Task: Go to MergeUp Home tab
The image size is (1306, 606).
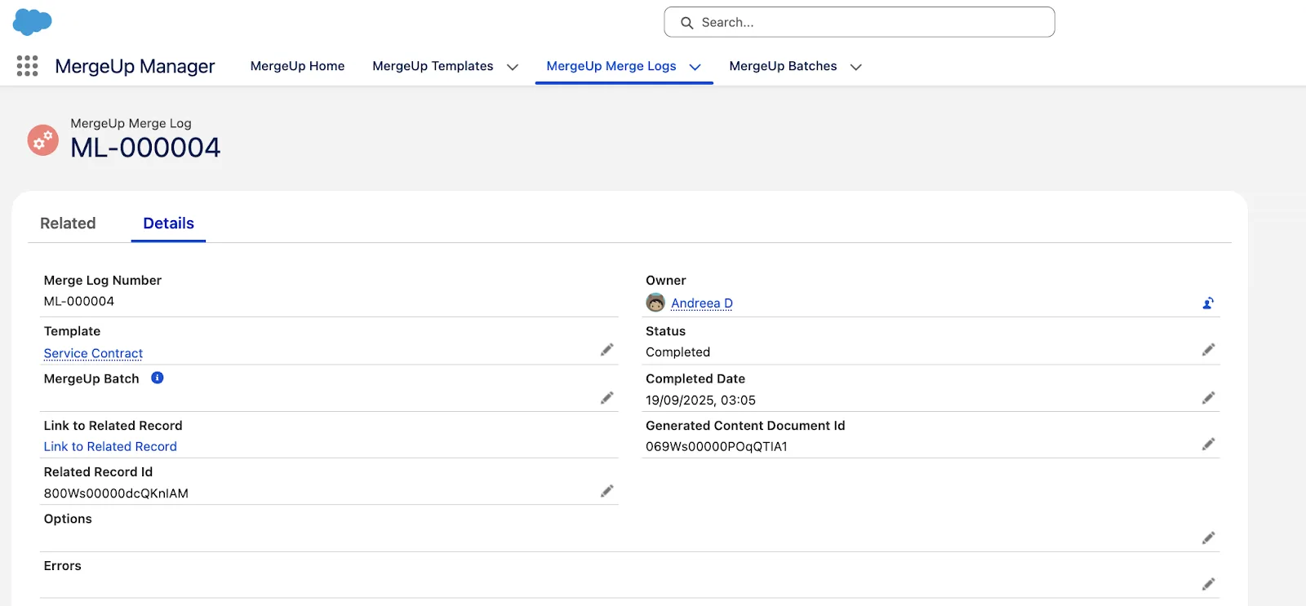Action: 297,66
